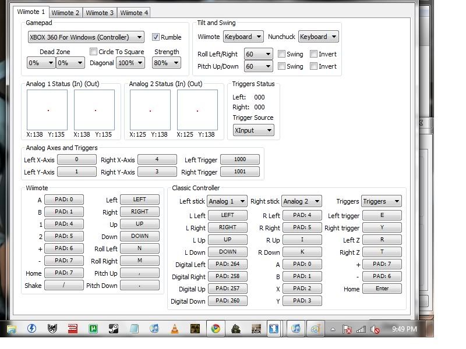Remap Classic Controller Home Enter button
This screenshot has height=349, width=466.
click(382, 289)
